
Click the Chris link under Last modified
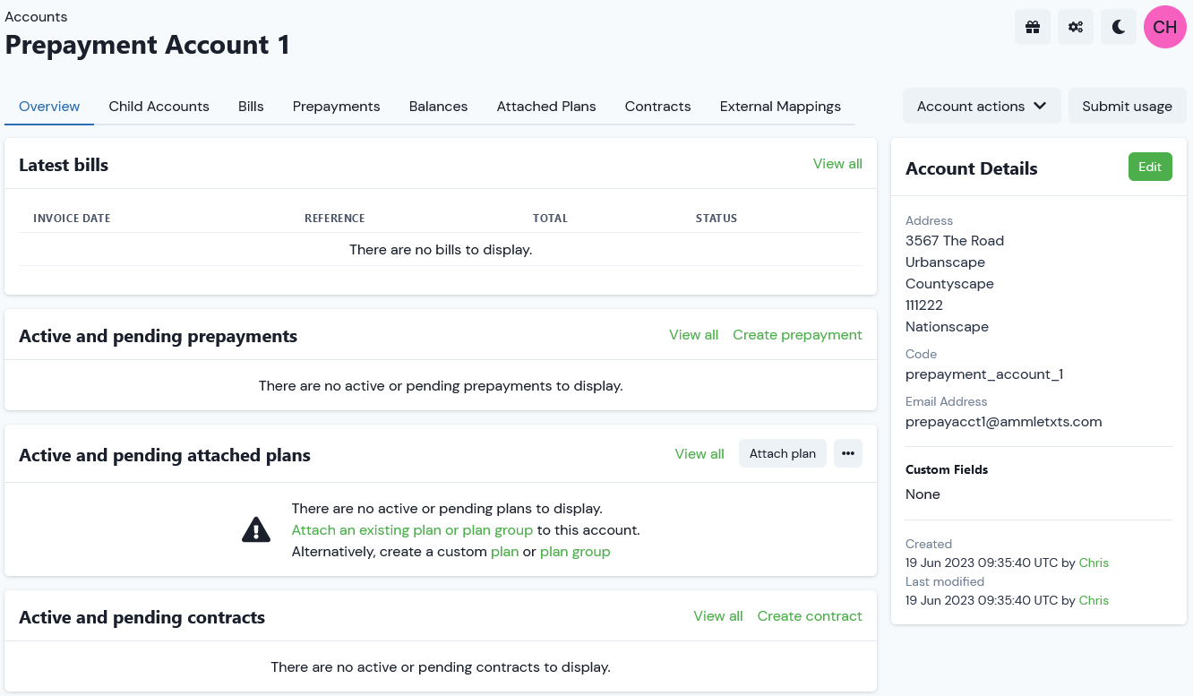(x=1094, y=600)
